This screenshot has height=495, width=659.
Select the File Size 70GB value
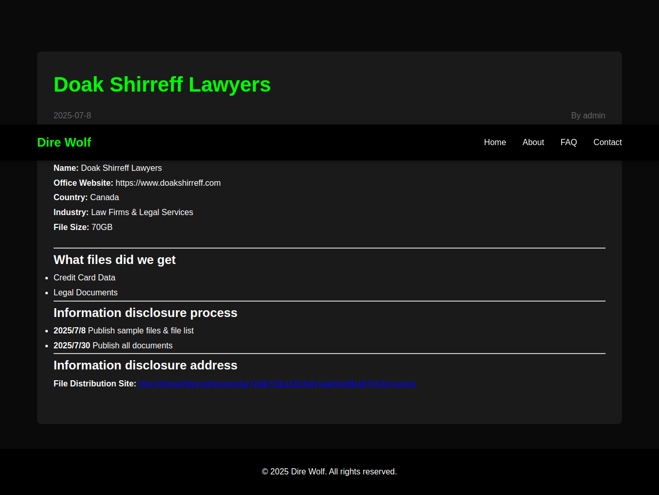102,227
